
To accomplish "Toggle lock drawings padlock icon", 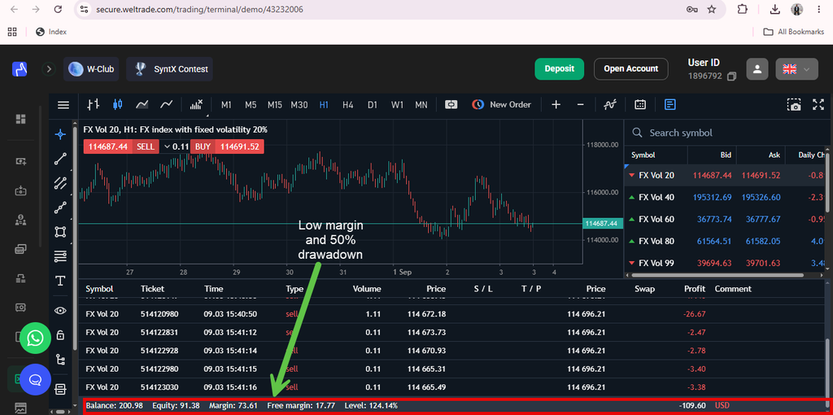I will (60, 335).
